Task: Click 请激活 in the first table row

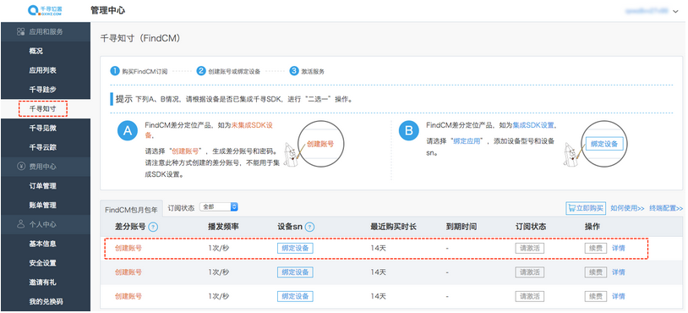Action: pyautogui.click(x=530, y=248)
